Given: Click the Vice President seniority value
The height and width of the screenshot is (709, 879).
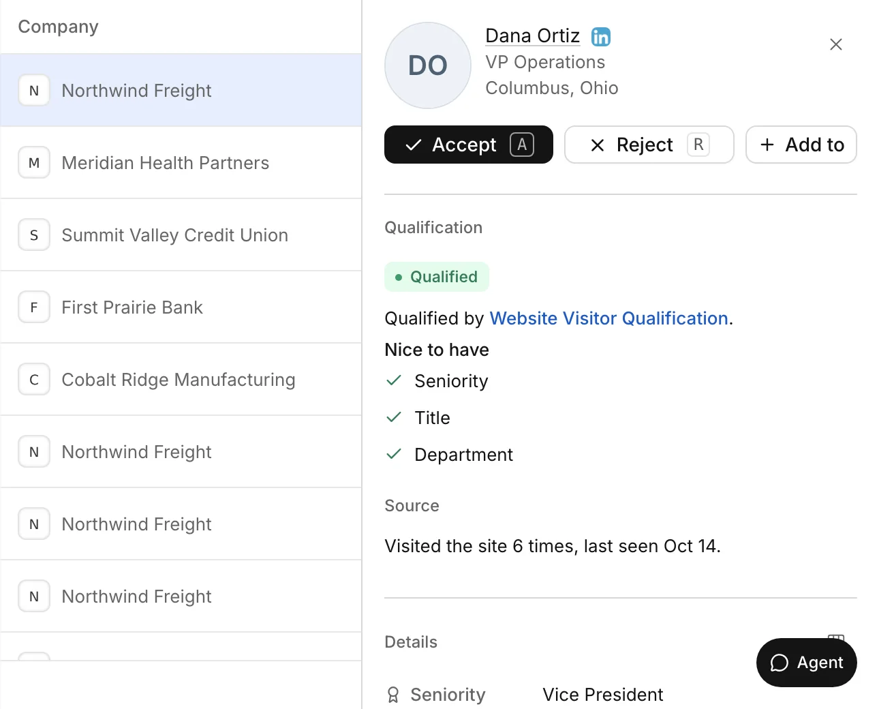Looking at the screenshot, I should (x=603, y=695).
